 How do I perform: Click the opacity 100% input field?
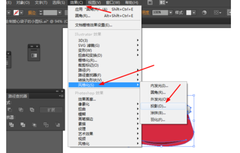tap(160, 12)
